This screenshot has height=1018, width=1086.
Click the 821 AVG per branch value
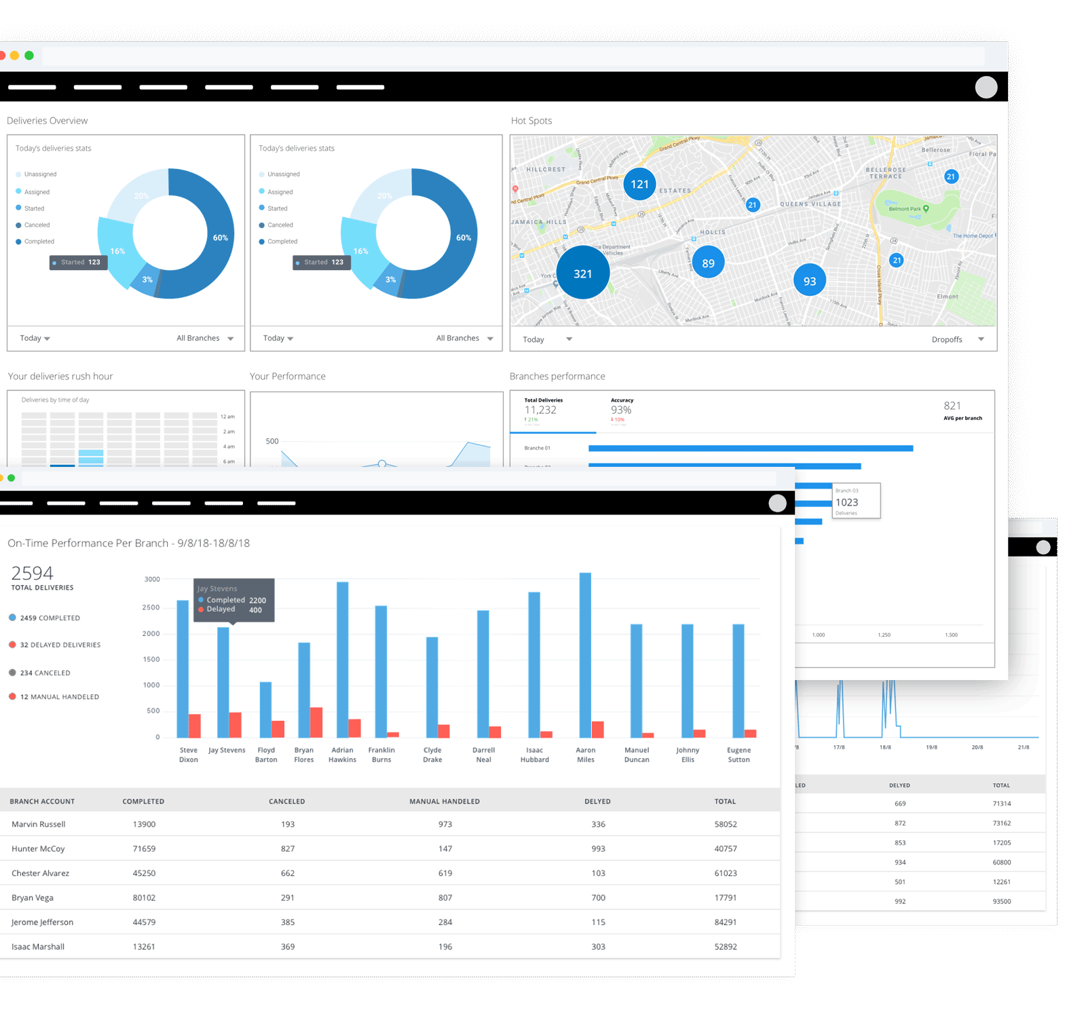952,406
